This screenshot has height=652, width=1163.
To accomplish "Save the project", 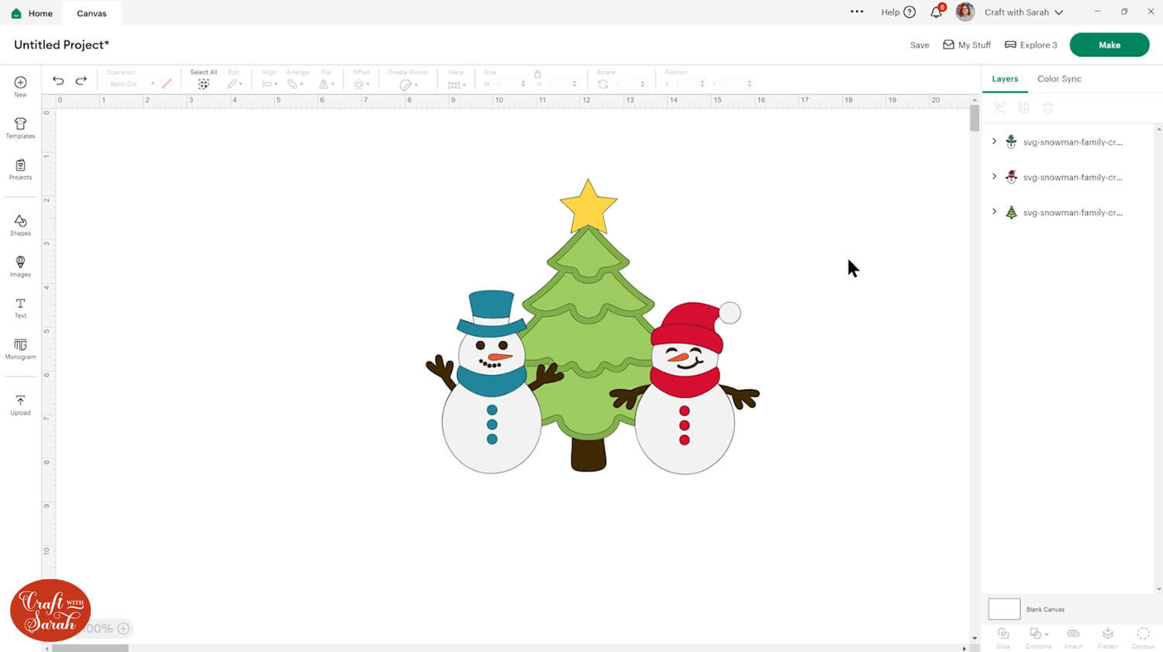I will (x=919, y=45).
